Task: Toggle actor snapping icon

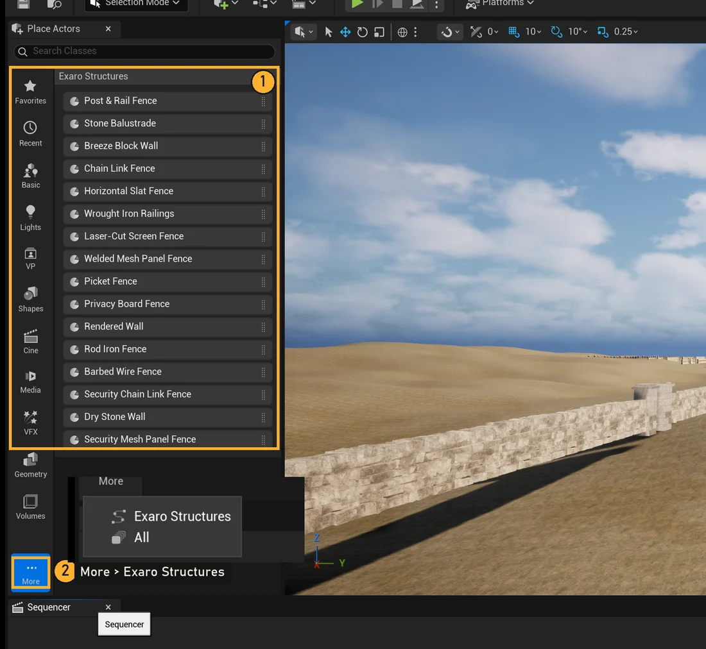Action: pyautogui.click(x=476, y=32)
